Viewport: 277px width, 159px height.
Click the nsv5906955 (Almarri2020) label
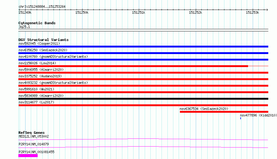[x=41, y=70]
